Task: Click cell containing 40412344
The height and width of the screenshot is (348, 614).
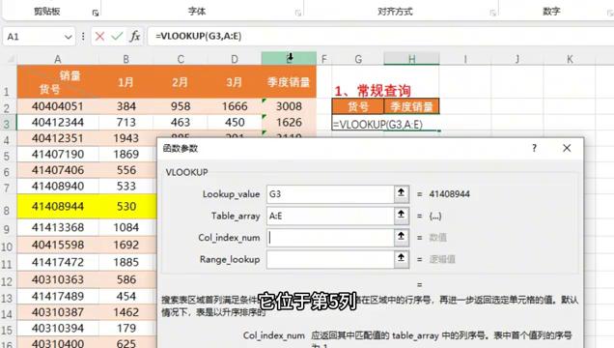Action: pos(58,122)
